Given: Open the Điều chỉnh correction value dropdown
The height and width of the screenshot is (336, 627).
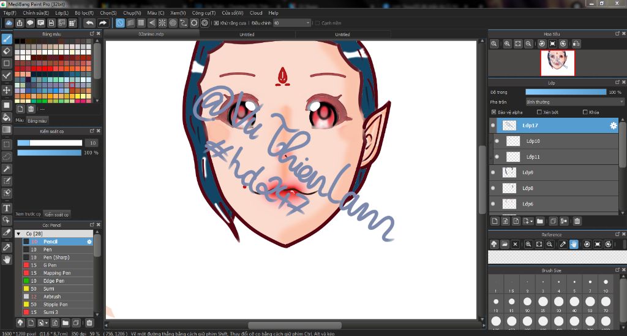Looking at the screenshot, I should (292, 23).
